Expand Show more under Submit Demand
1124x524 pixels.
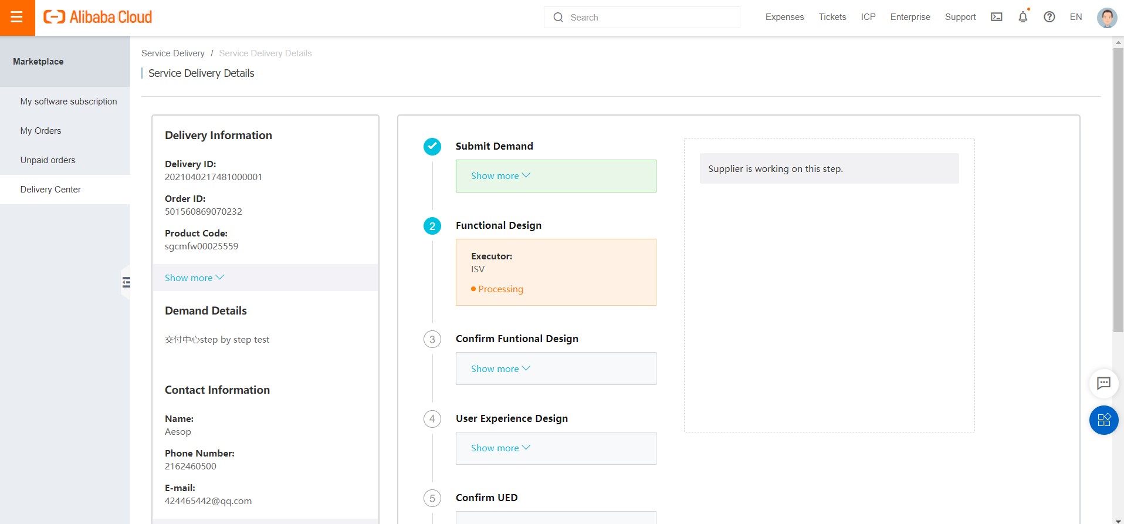[500, 175]
